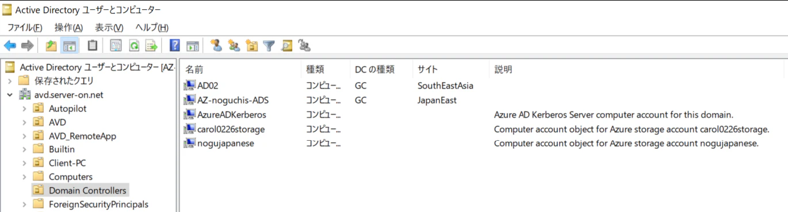Expand the Autopilot tree node
Image resolution: width=788 pixels, height=212 pixels.
pyautogui.click(x=24, y=108)
